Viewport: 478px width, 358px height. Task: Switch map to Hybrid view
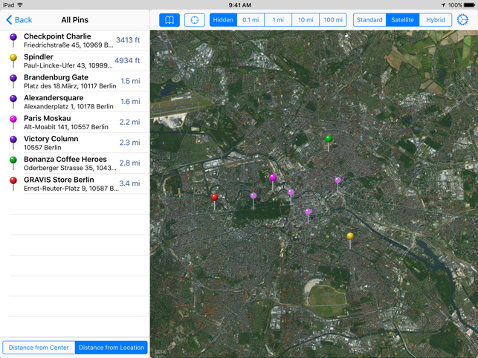point(436,20)
